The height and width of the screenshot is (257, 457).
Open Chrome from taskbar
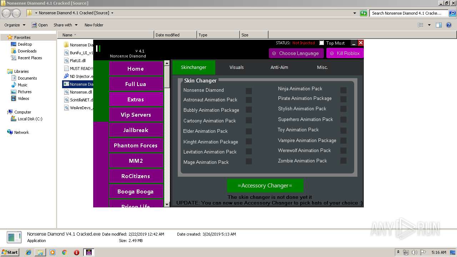tap(64, 252)
